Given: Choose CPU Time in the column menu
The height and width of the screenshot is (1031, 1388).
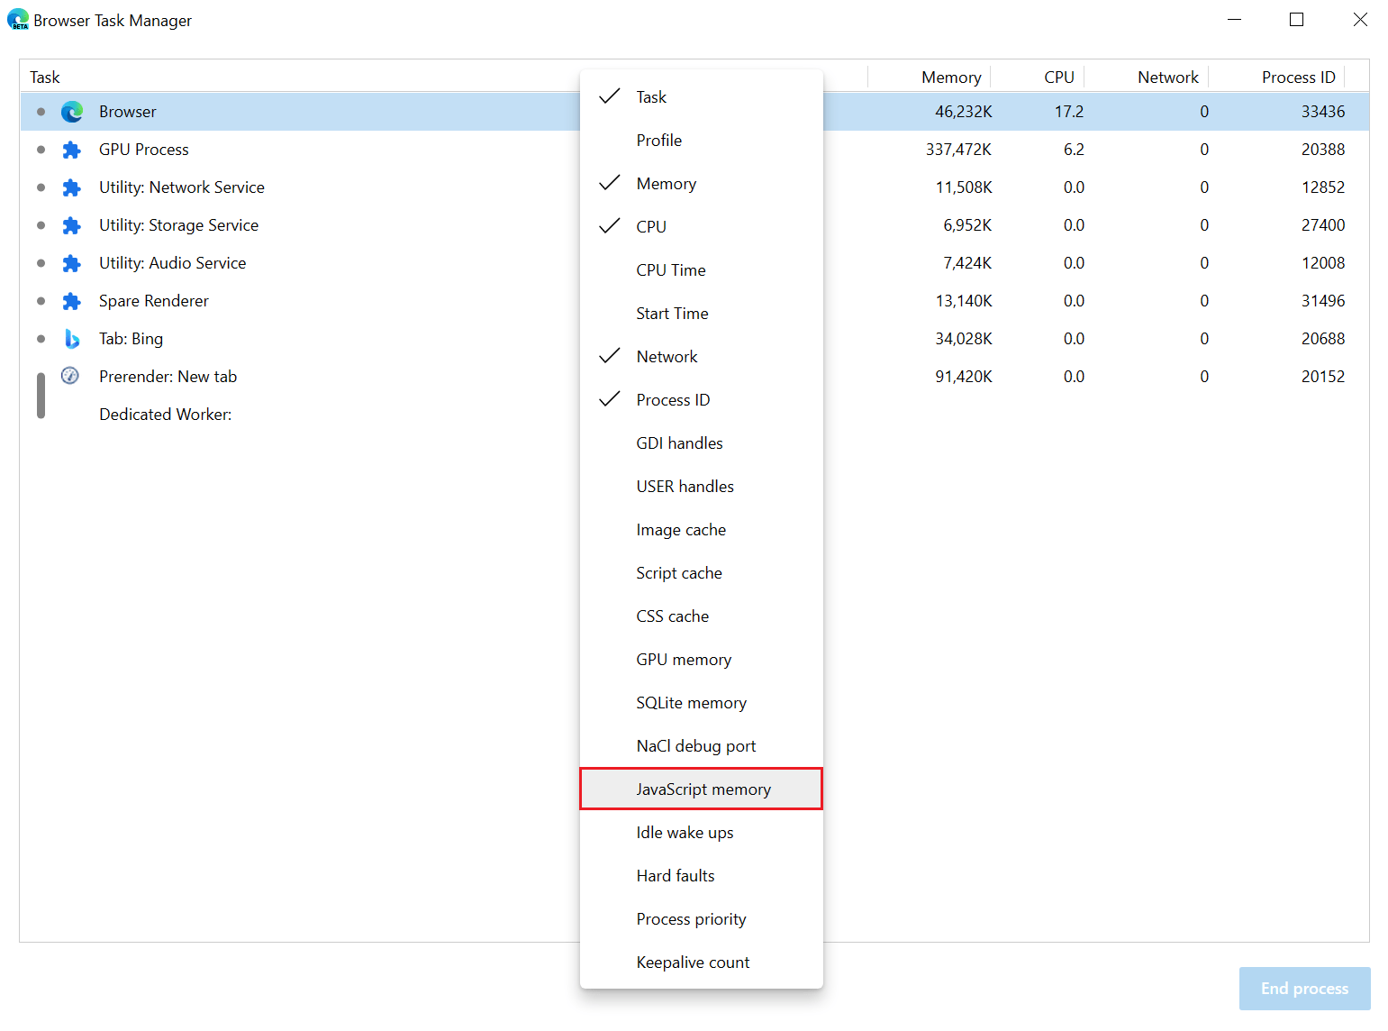Looking at the screenshot, I should [670, 269].
